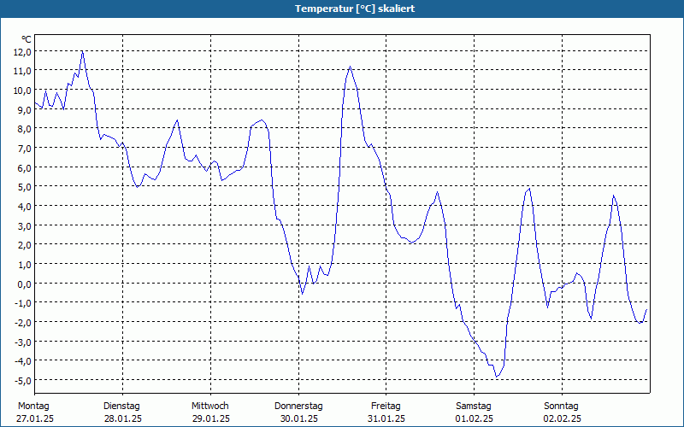This screenshot has height=427, width=684.
Task: Click the 9,0 axis value
Action: [25, 110]
